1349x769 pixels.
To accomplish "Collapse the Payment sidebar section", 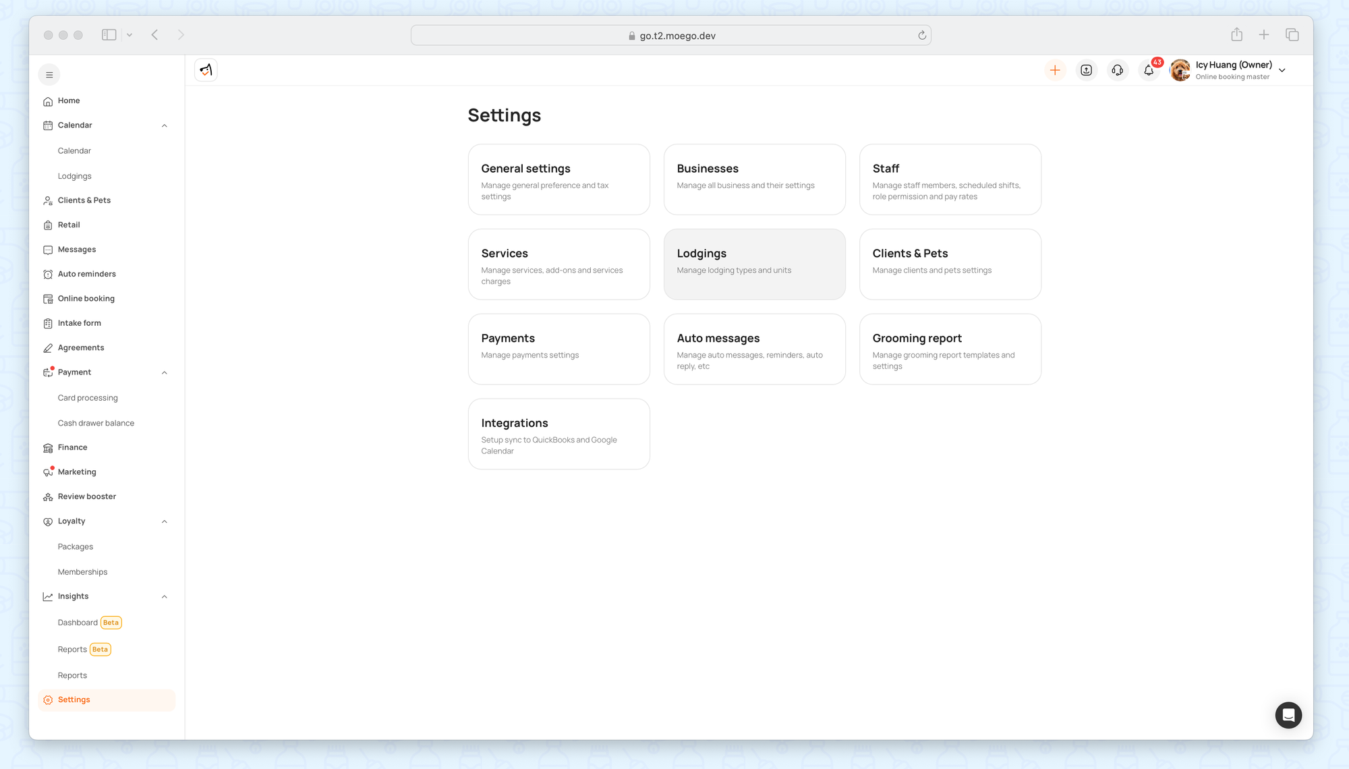I will tap(165, 372).
